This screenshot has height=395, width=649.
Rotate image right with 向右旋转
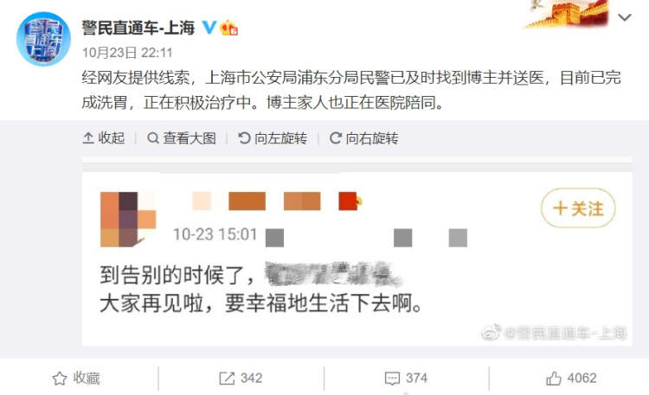point(364,138)
